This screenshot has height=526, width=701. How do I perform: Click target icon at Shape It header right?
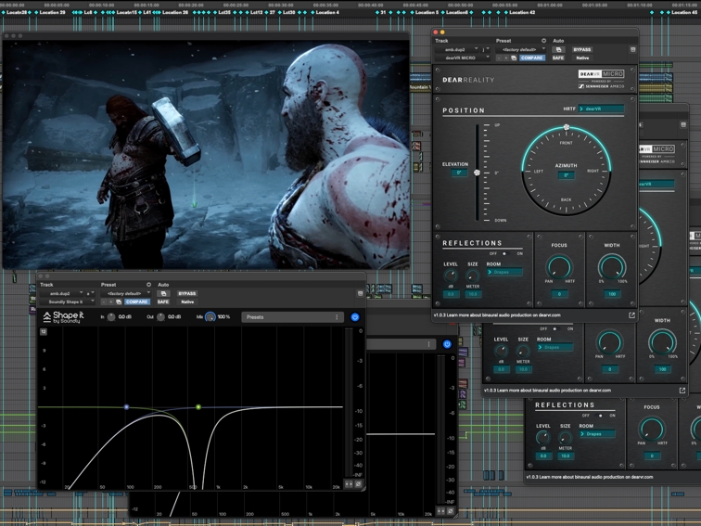point(360,293)
